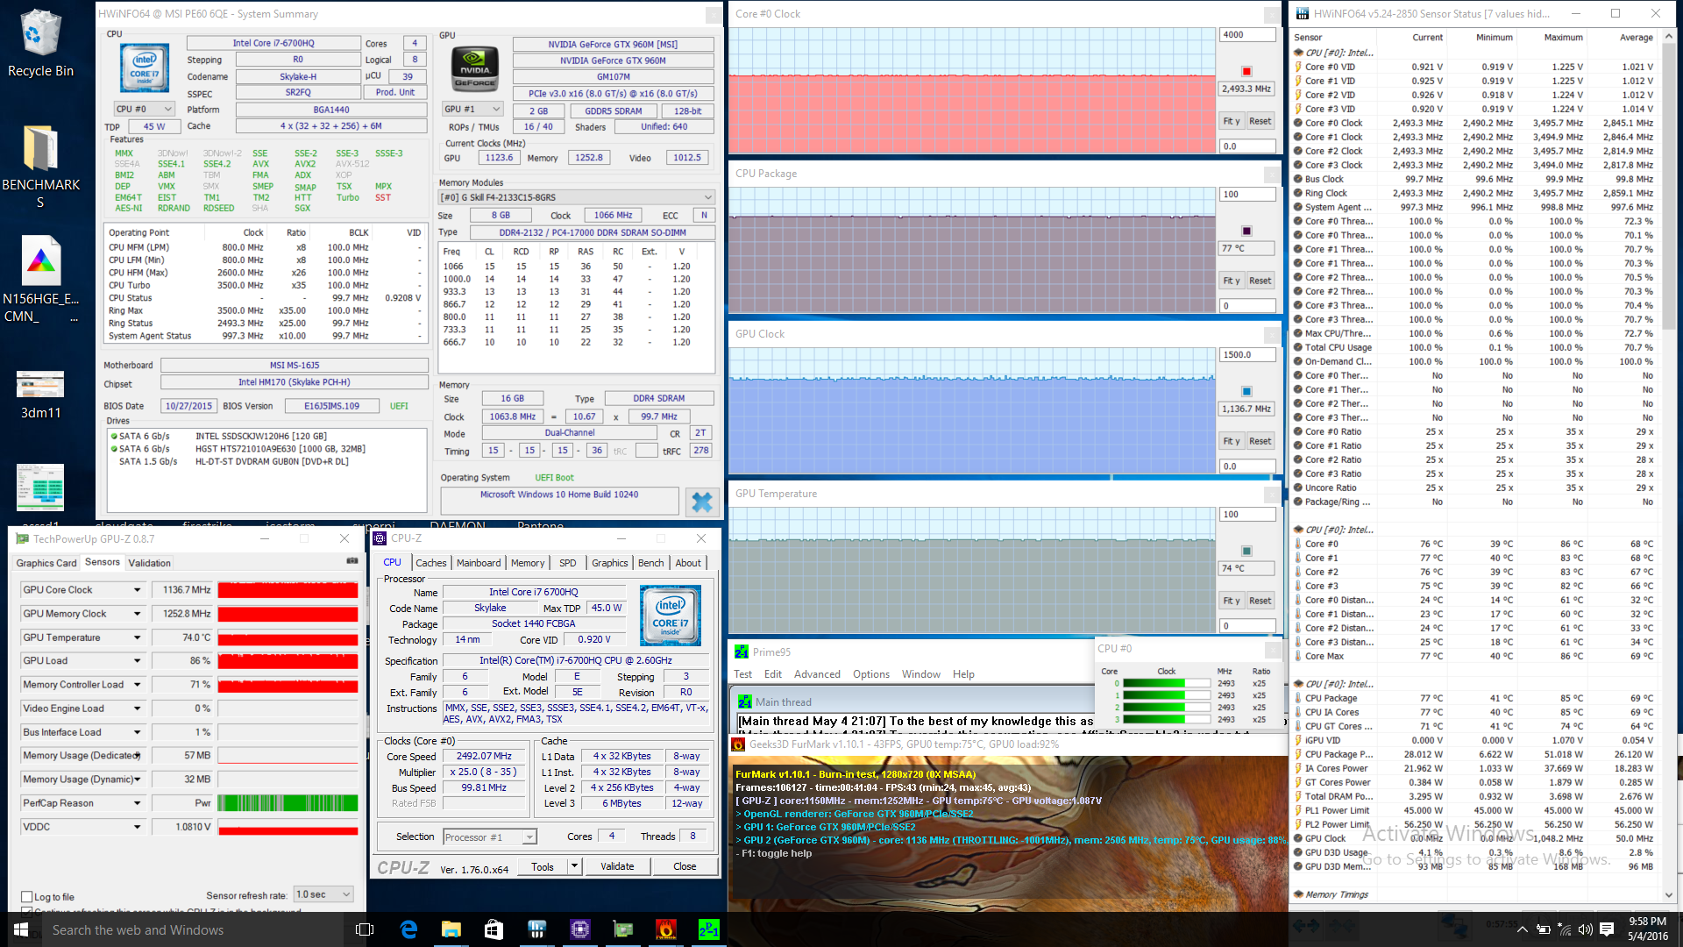
Task: Click the HWiNFO sensor list scroll-down arrow
Action: coord(1668,895)
